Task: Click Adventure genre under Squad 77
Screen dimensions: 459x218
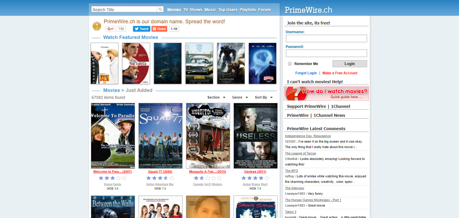Action: click(x=162, y=184)
